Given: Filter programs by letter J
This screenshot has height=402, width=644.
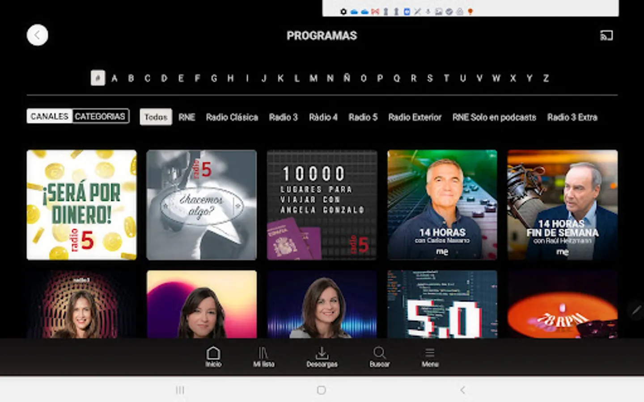Looking at the screenshot, I should 264,78.
